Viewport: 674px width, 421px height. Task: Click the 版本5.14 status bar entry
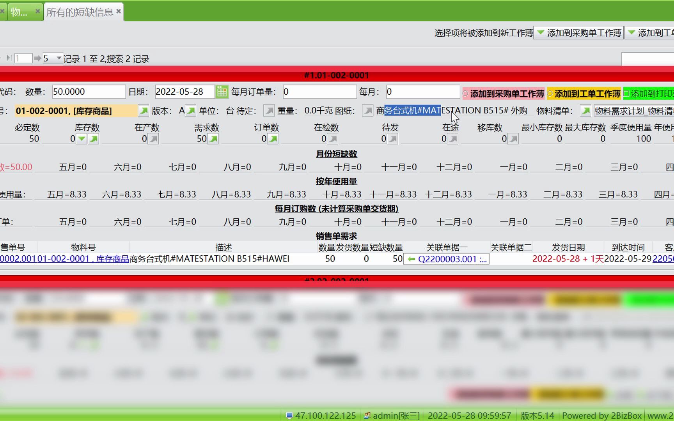pos(537,416)
